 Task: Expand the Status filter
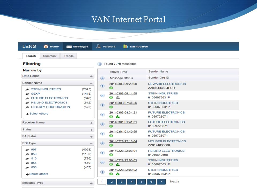[91, 130]
